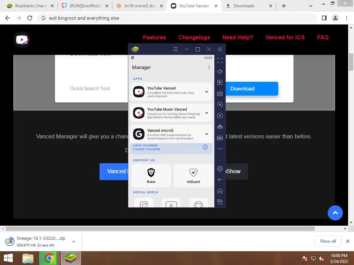Open BlueStacks settings gear icon
This screenshot has width=354, height=265.
click(x=220, y=168)
